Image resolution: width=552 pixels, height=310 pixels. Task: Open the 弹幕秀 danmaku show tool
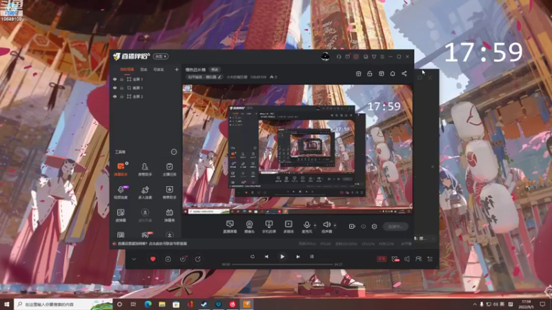coord(169,215)
